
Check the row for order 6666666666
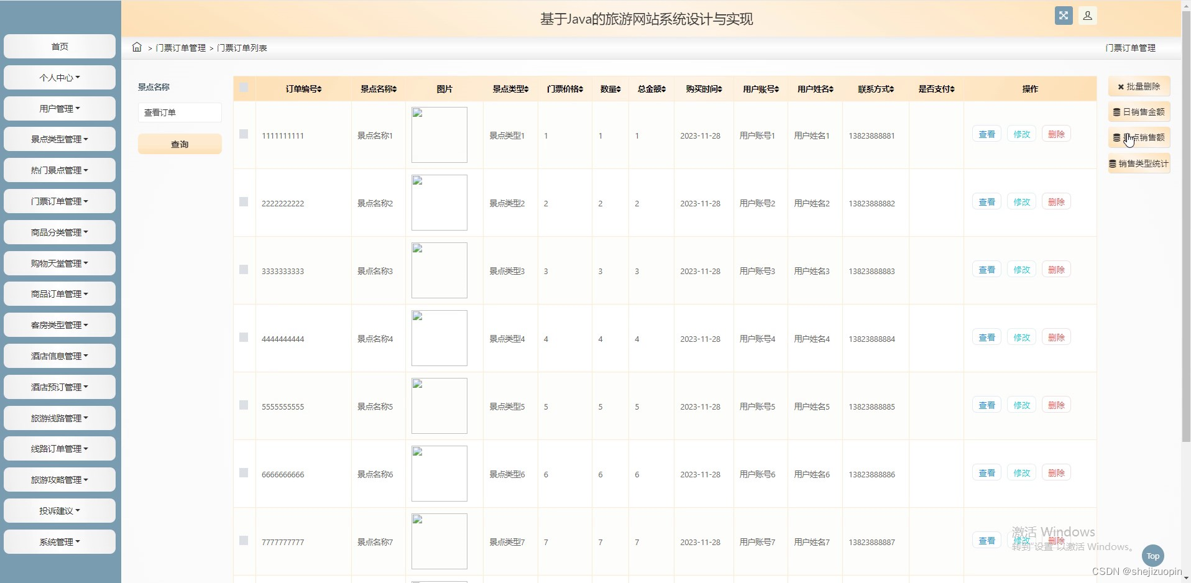(244, 473)
